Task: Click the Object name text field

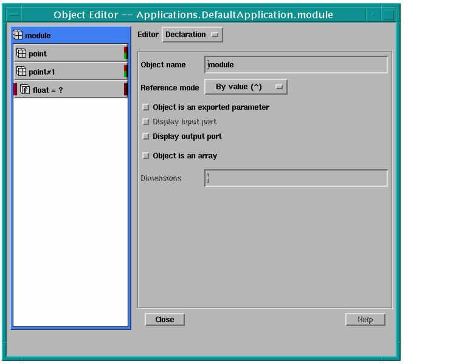Action: click(x=296, y=64)
